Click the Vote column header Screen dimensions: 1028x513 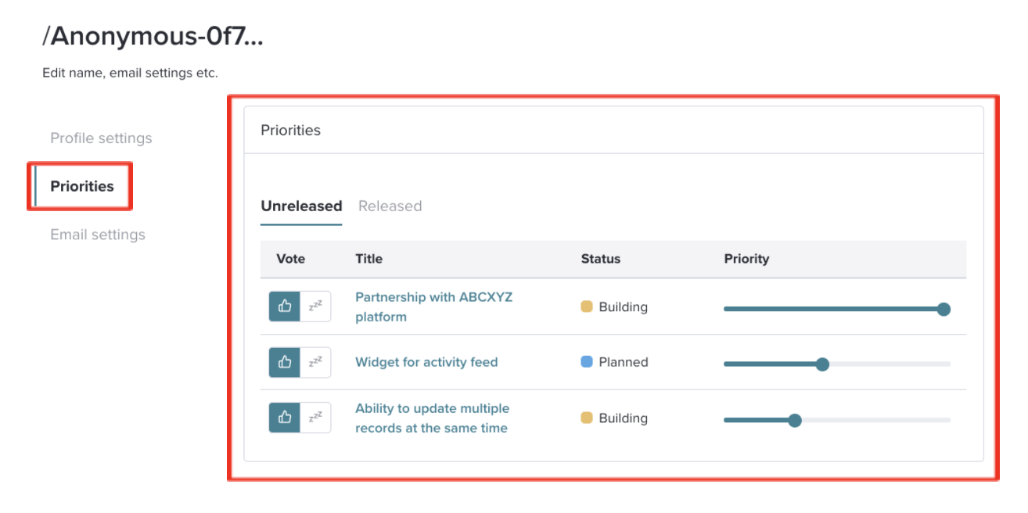tap(290, 259)
